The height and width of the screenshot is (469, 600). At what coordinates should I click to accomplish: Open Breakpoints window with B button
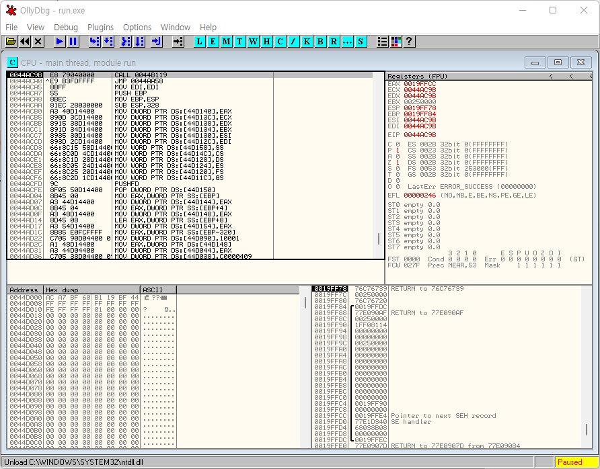click(320, 41)
